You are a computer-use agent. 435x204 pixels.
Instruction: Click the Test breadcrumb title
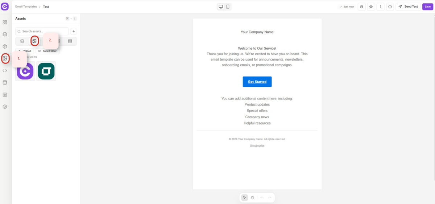click(46, 7)
